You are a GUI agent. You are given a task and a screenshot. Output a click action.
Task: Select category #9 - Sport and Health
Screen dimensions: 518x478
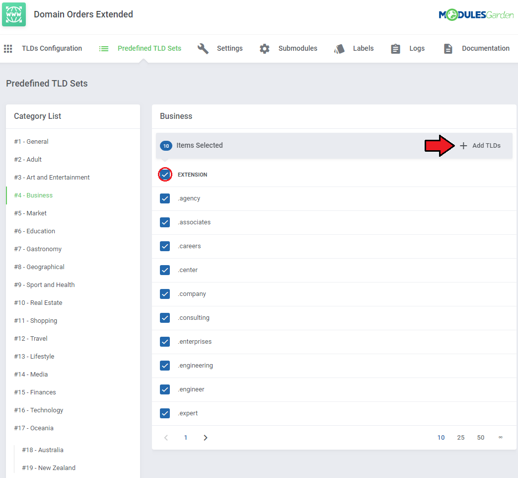[45, 285]
